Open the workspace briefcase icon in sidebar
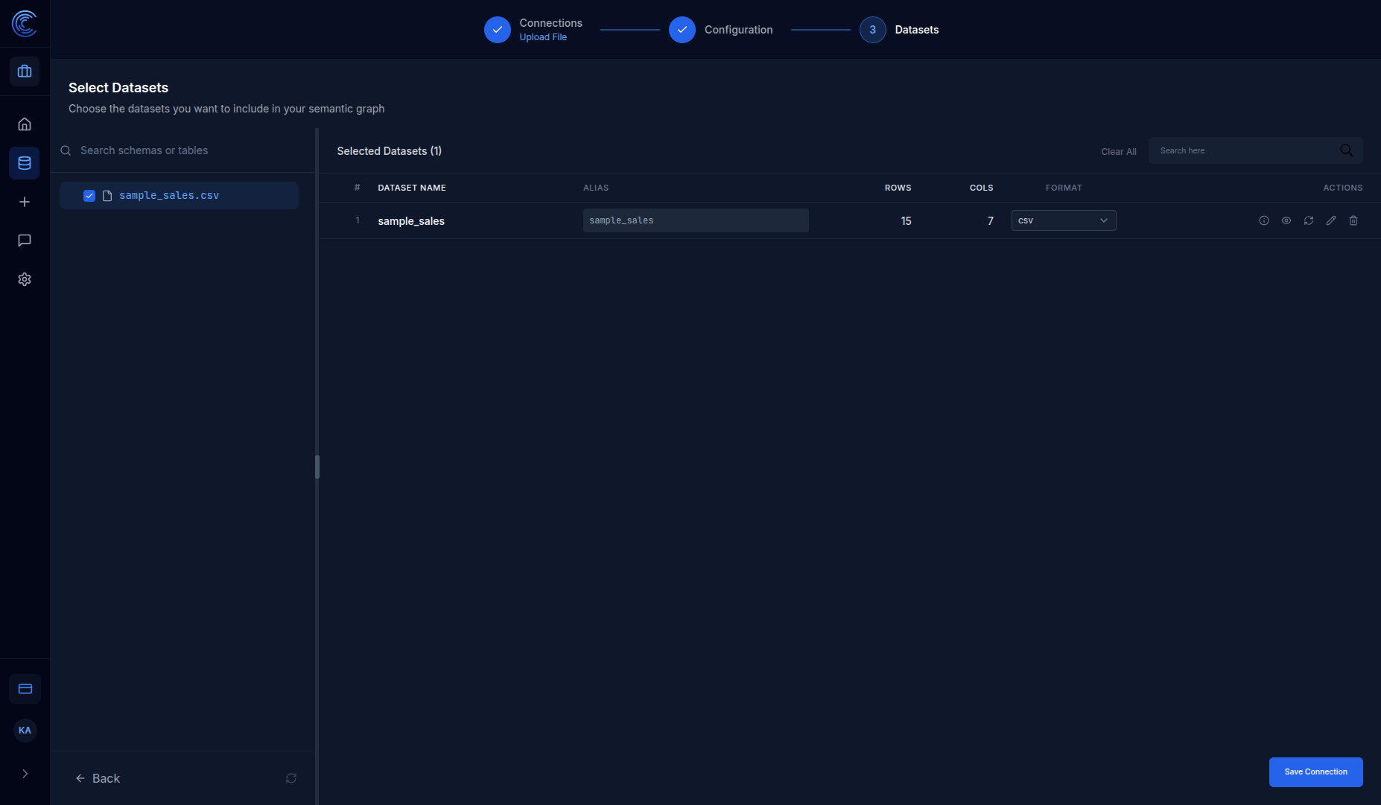This screenshot has height=805, width=1381. (25, 71)
